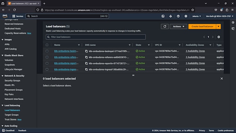Image resolution: width=236 pixels, height=133 pixels.
Task: Select the k8s-ombudsma-ingres load balancer checkbox
Action: click(47, 69)
